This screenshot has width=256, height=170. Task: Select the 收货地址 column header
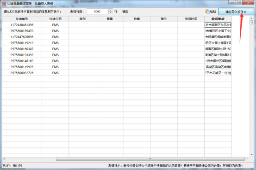218,19
